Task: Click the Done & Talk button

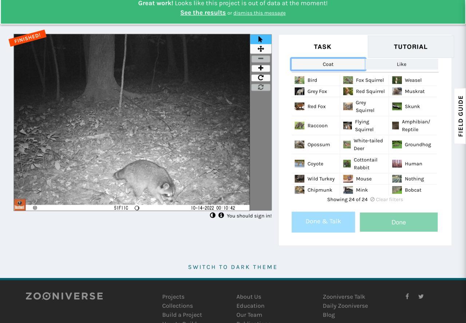Action: coord(323,222)
